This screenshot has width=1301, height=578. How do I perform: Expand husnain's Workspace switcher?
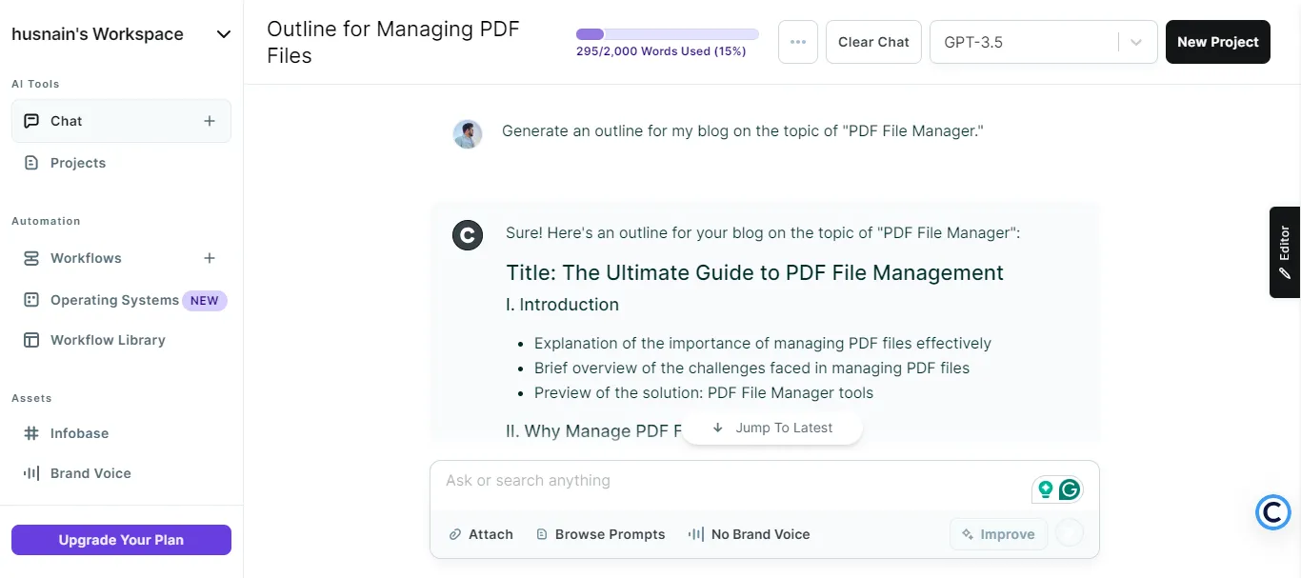[223, 33]
